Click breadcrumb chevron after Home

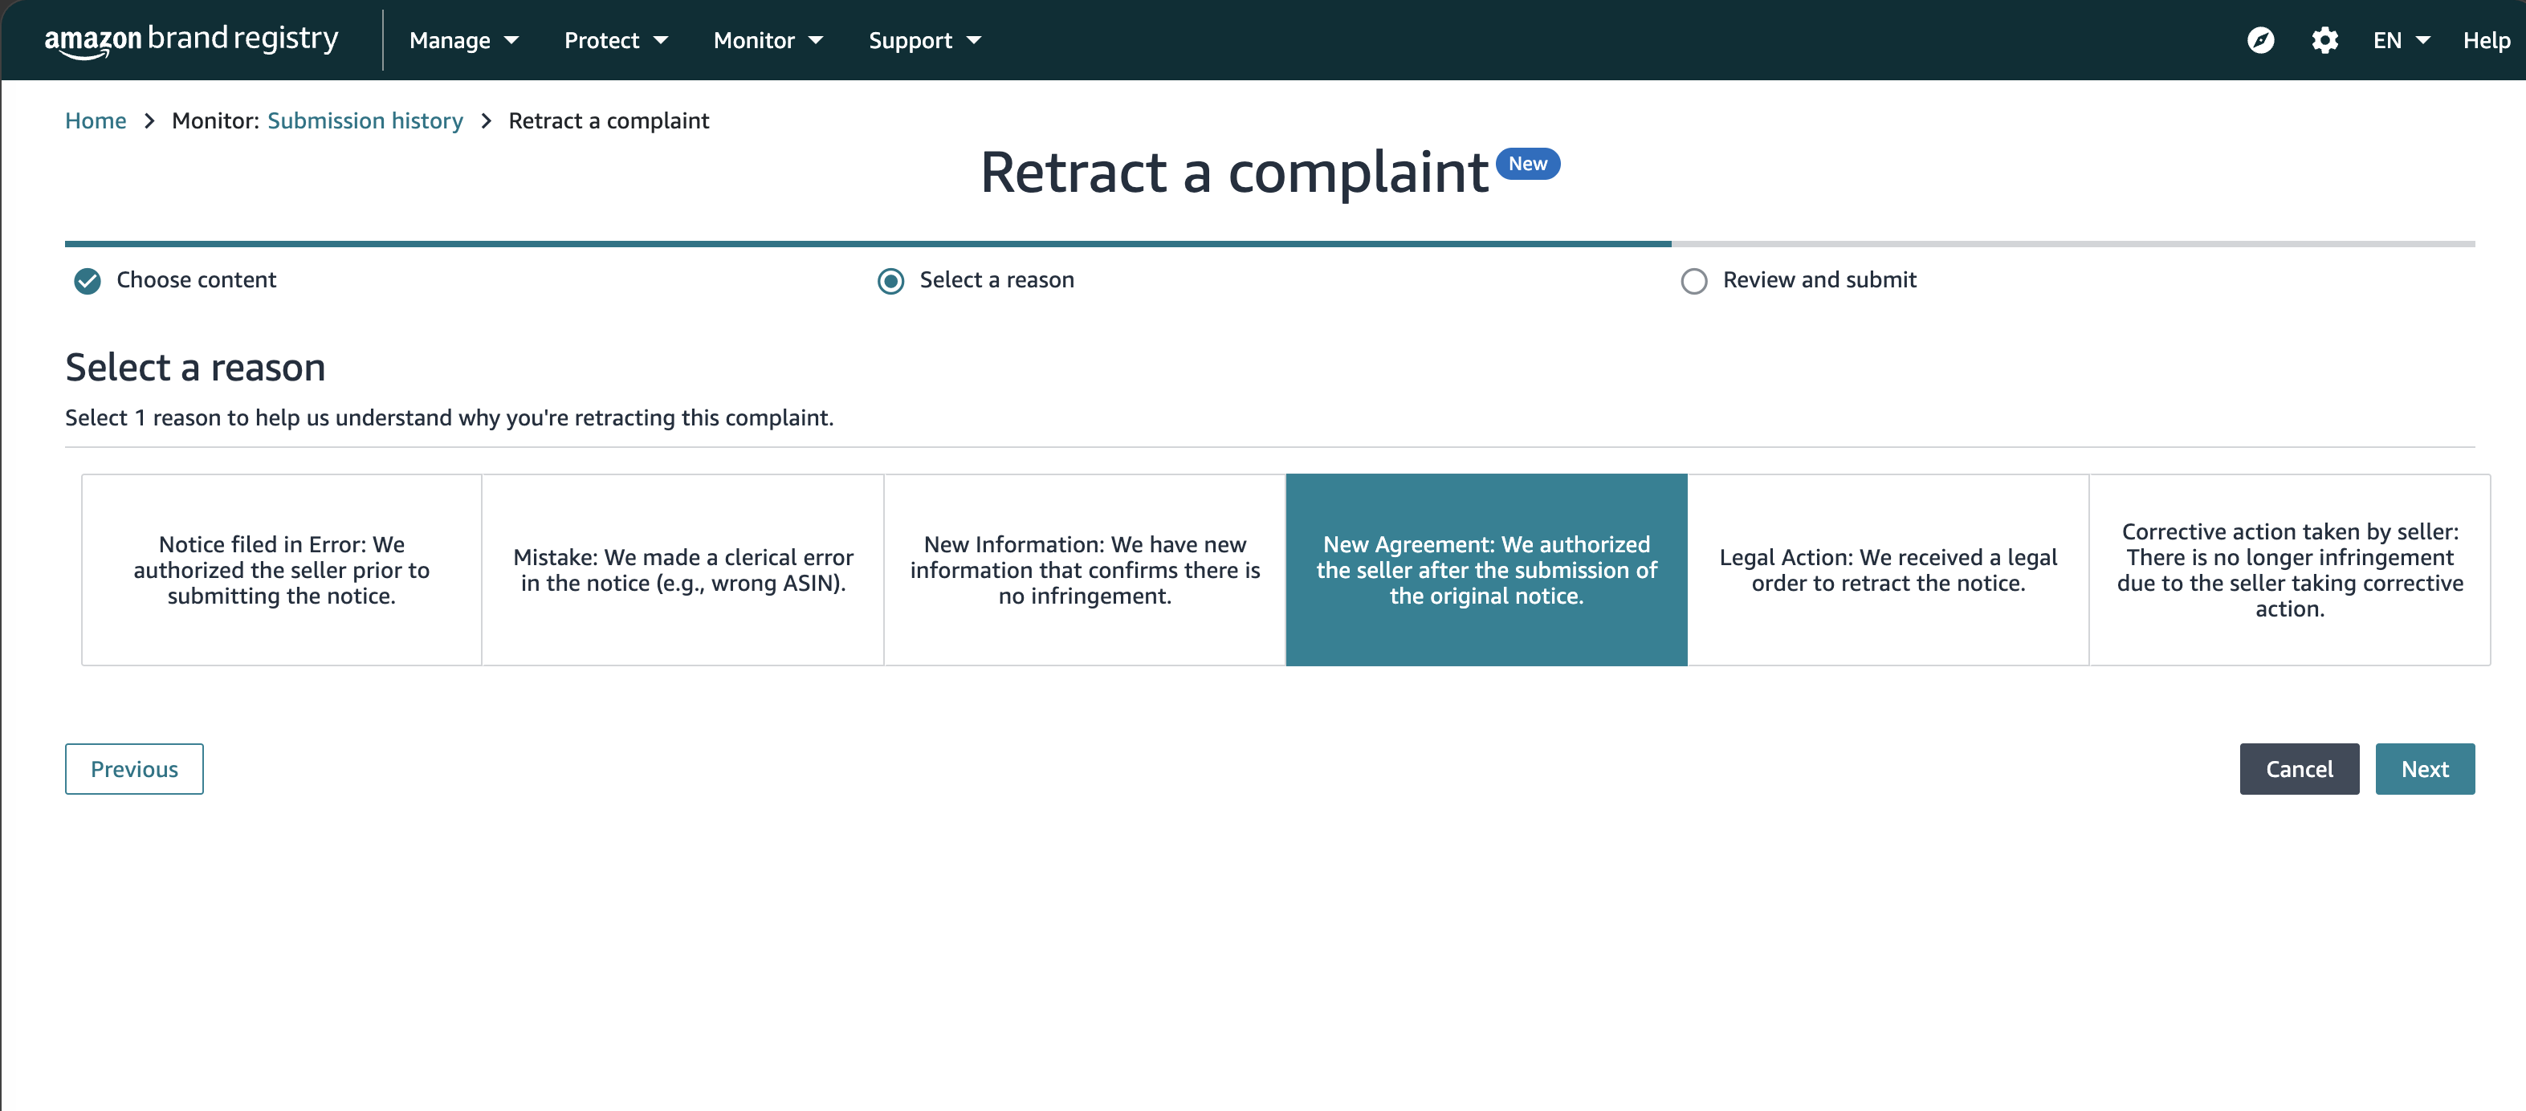tap(149, 120)
